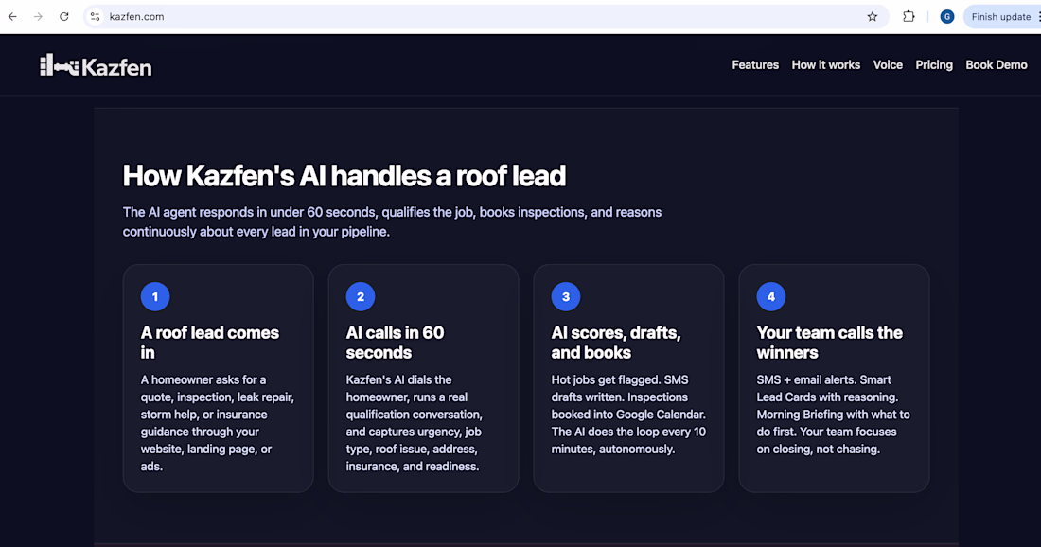Click the step 3 number badge
Screen dimensions: 1041x547
click(x=566, y=297)
